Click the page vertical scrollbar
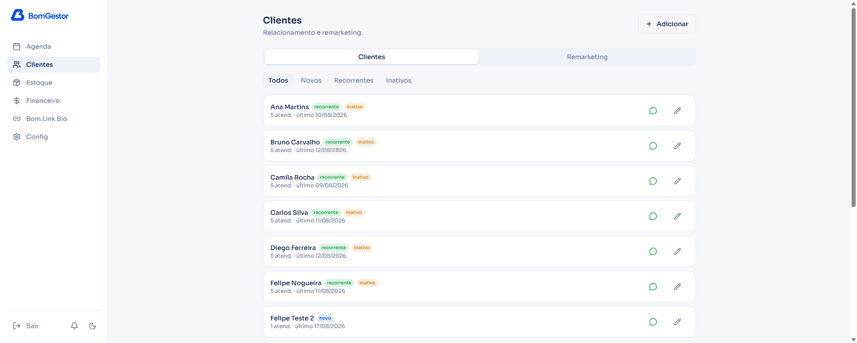This screenshot has width=857, height=343. (853, 108)
